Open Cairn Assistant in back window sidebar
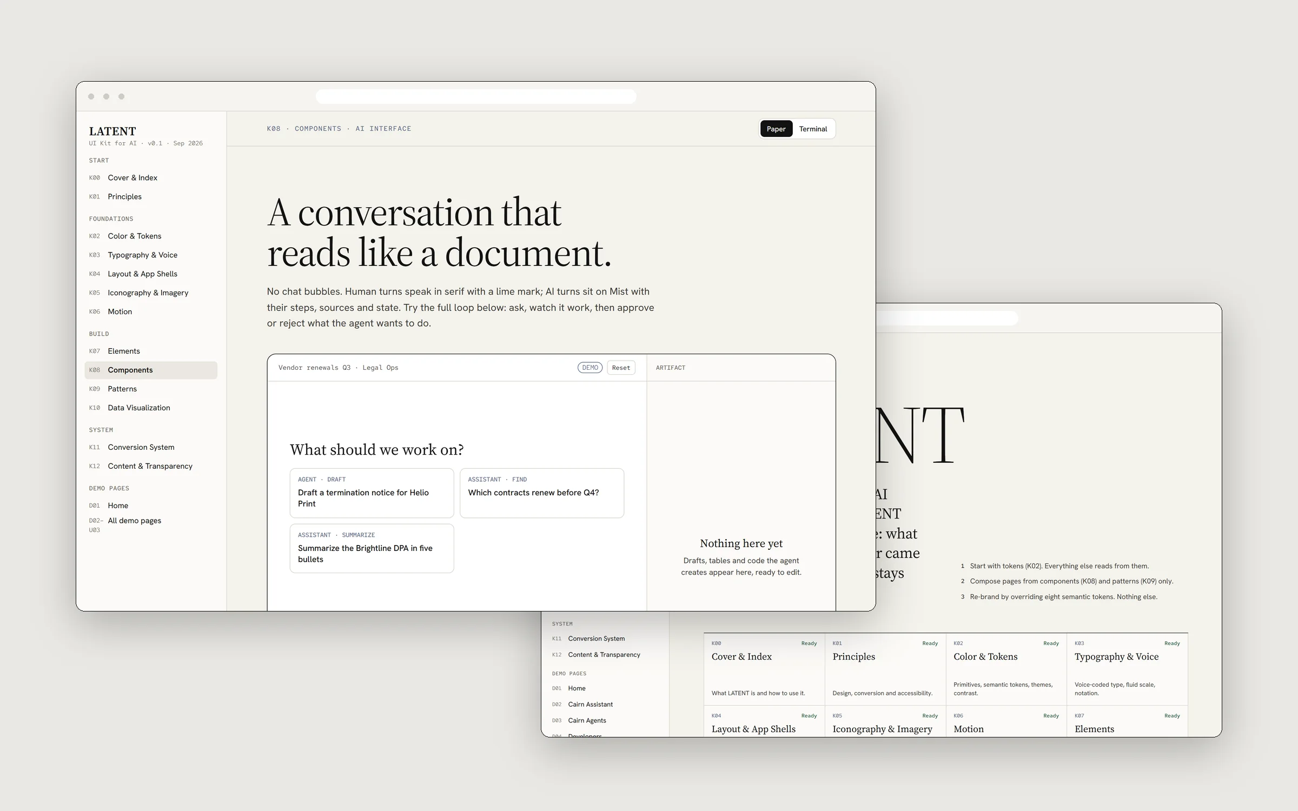 click(606, 704)
